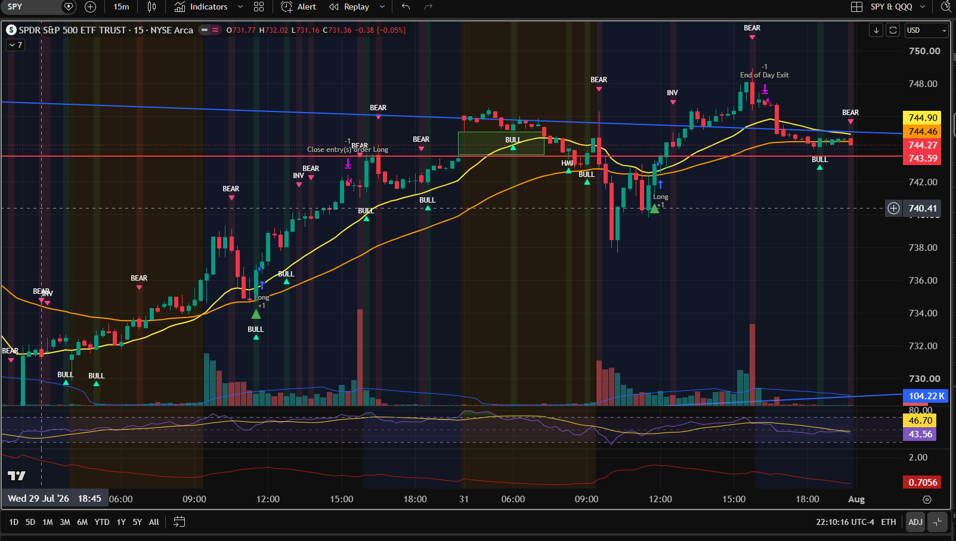Undo the last chart action
The width and height of the screenshot is (956, 541).
[406, 7]
